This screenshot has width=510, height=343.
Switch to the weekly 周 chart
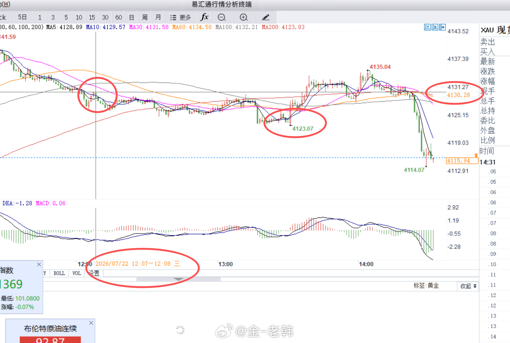[x=145, y=17]
